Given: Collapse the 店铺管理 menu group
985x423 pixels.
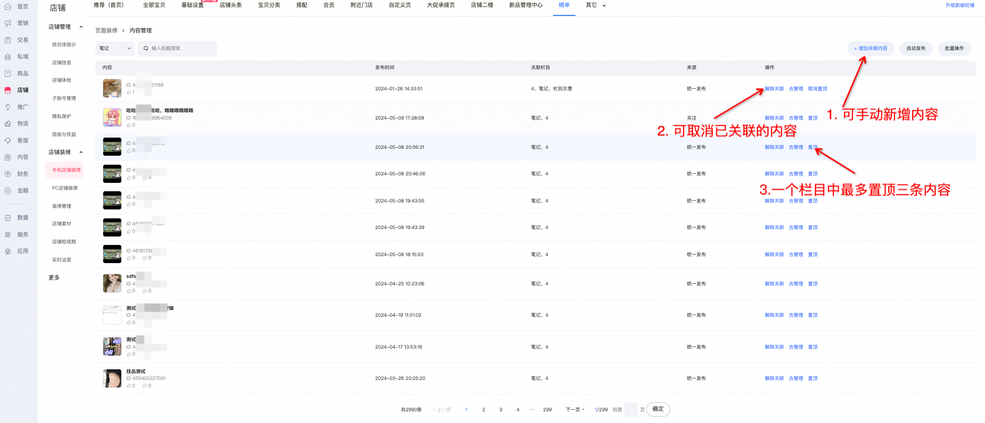Looking at the screenshot, I should pos(81,27).
